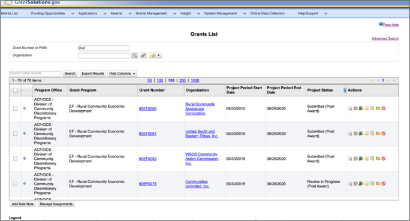Toggle the select-all checkbox in table header
410x221 pixels.
point(15,90)
